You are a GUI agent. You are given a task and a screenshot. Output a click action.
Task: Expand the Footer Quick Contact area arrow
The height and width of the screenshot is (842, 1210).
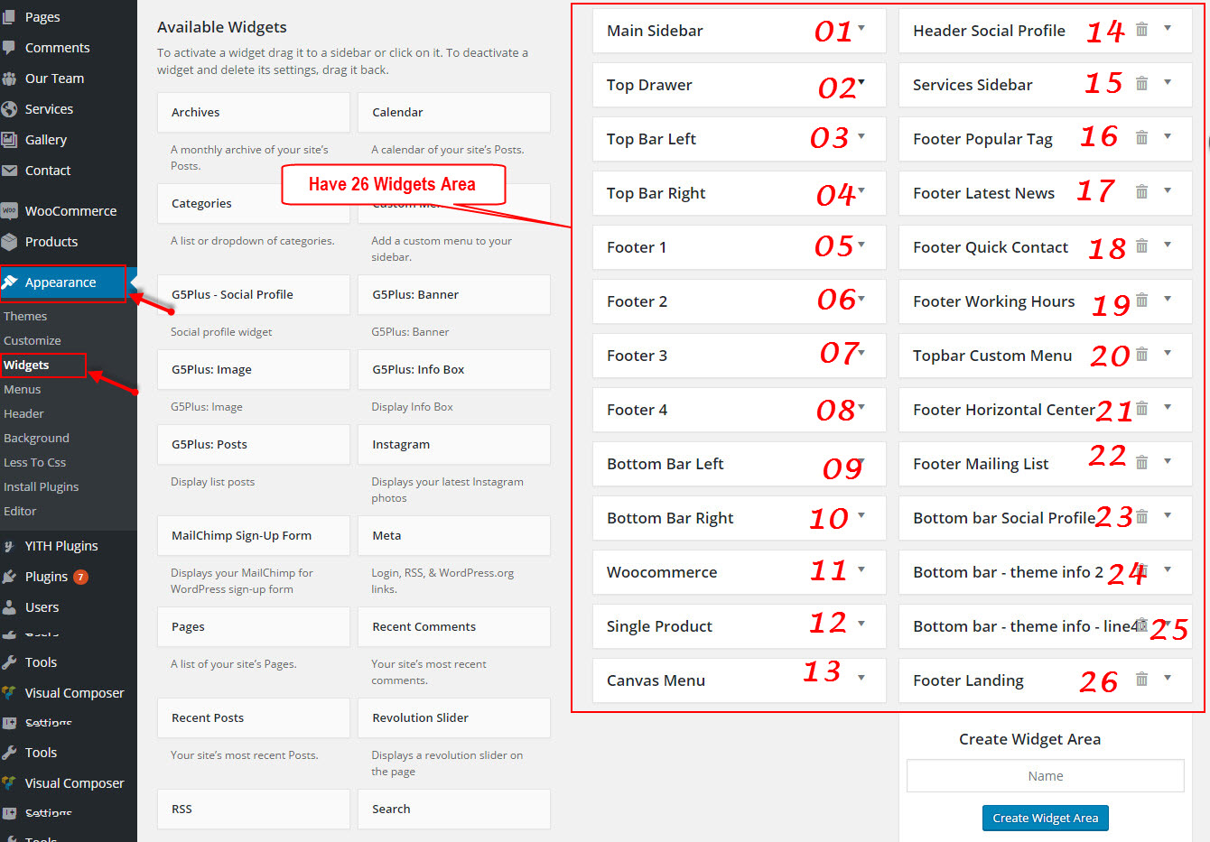(1168, 245)
